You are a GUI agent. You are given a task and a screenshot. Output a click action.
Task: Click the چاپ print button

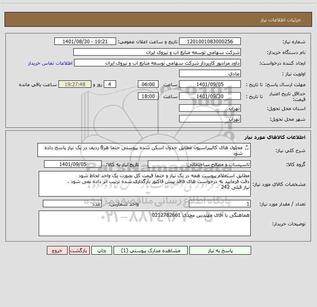[102, 250]
